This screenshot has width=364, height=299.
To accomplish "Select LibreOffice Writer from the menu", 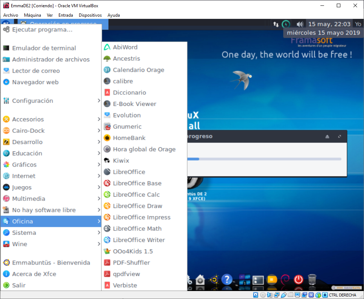I will point(138,240).
